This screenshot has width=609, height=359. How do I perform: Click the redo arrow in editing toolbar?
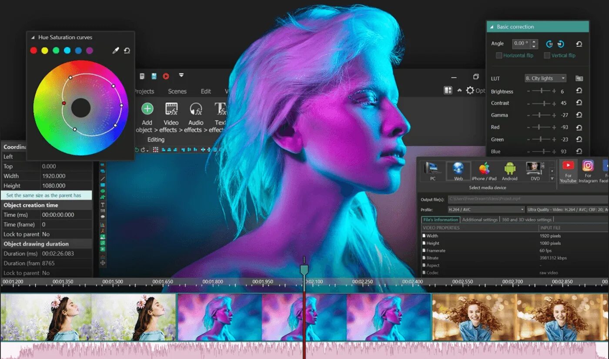pos(143,150)
